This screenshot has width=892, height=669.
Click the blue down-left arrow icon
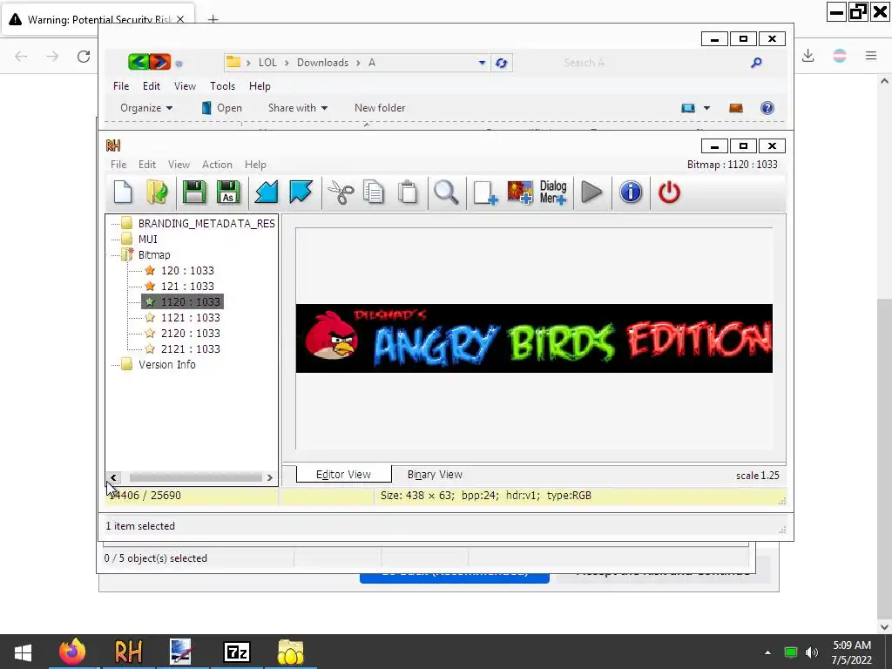point(267,193)
